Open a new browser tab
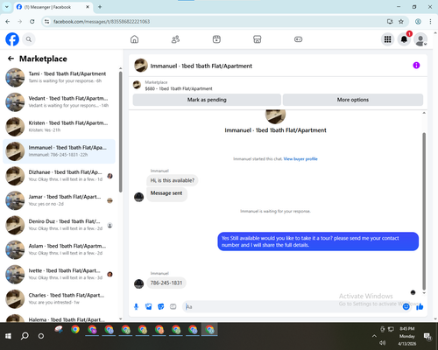This screenshot has width=438, height=350. click(x=100, y=7)
